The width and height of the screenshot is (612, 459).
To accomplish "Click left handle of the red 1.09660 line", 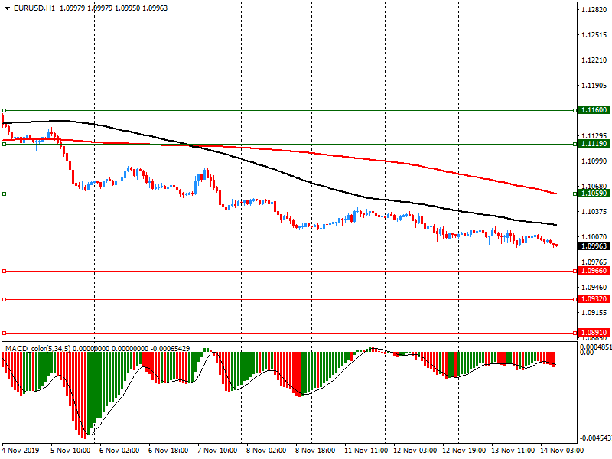I will pyautogui.click(x=4, y=272).
